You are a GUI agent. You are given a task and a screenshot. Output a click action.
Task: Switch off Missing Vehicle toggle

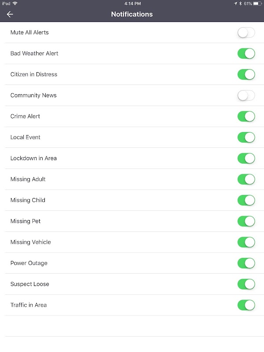pos(246,242)
